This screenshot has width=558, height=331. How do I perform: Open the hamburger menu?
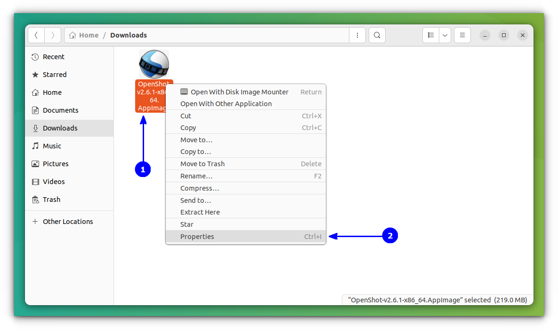[462, 35]
